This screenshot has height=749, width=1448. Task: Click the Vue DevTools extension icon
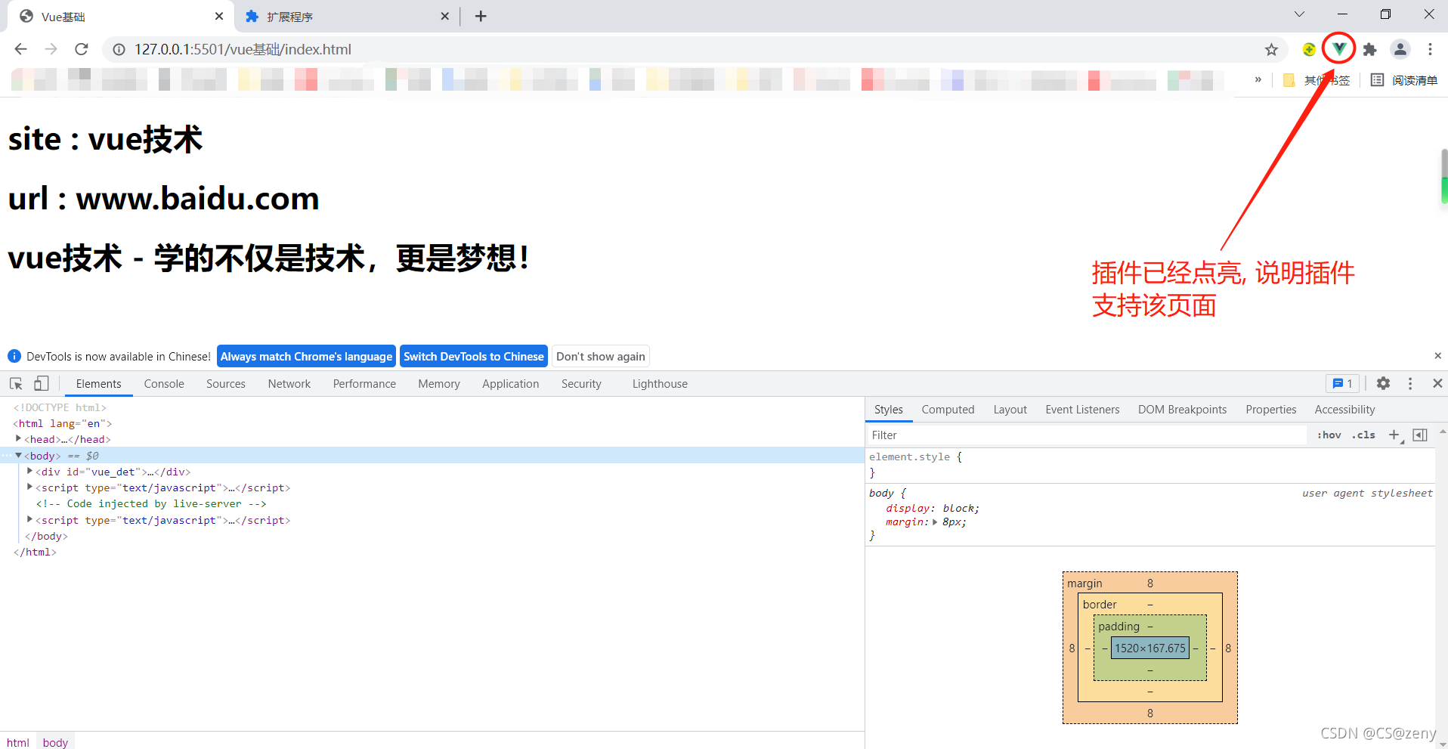click(1339, 48)
